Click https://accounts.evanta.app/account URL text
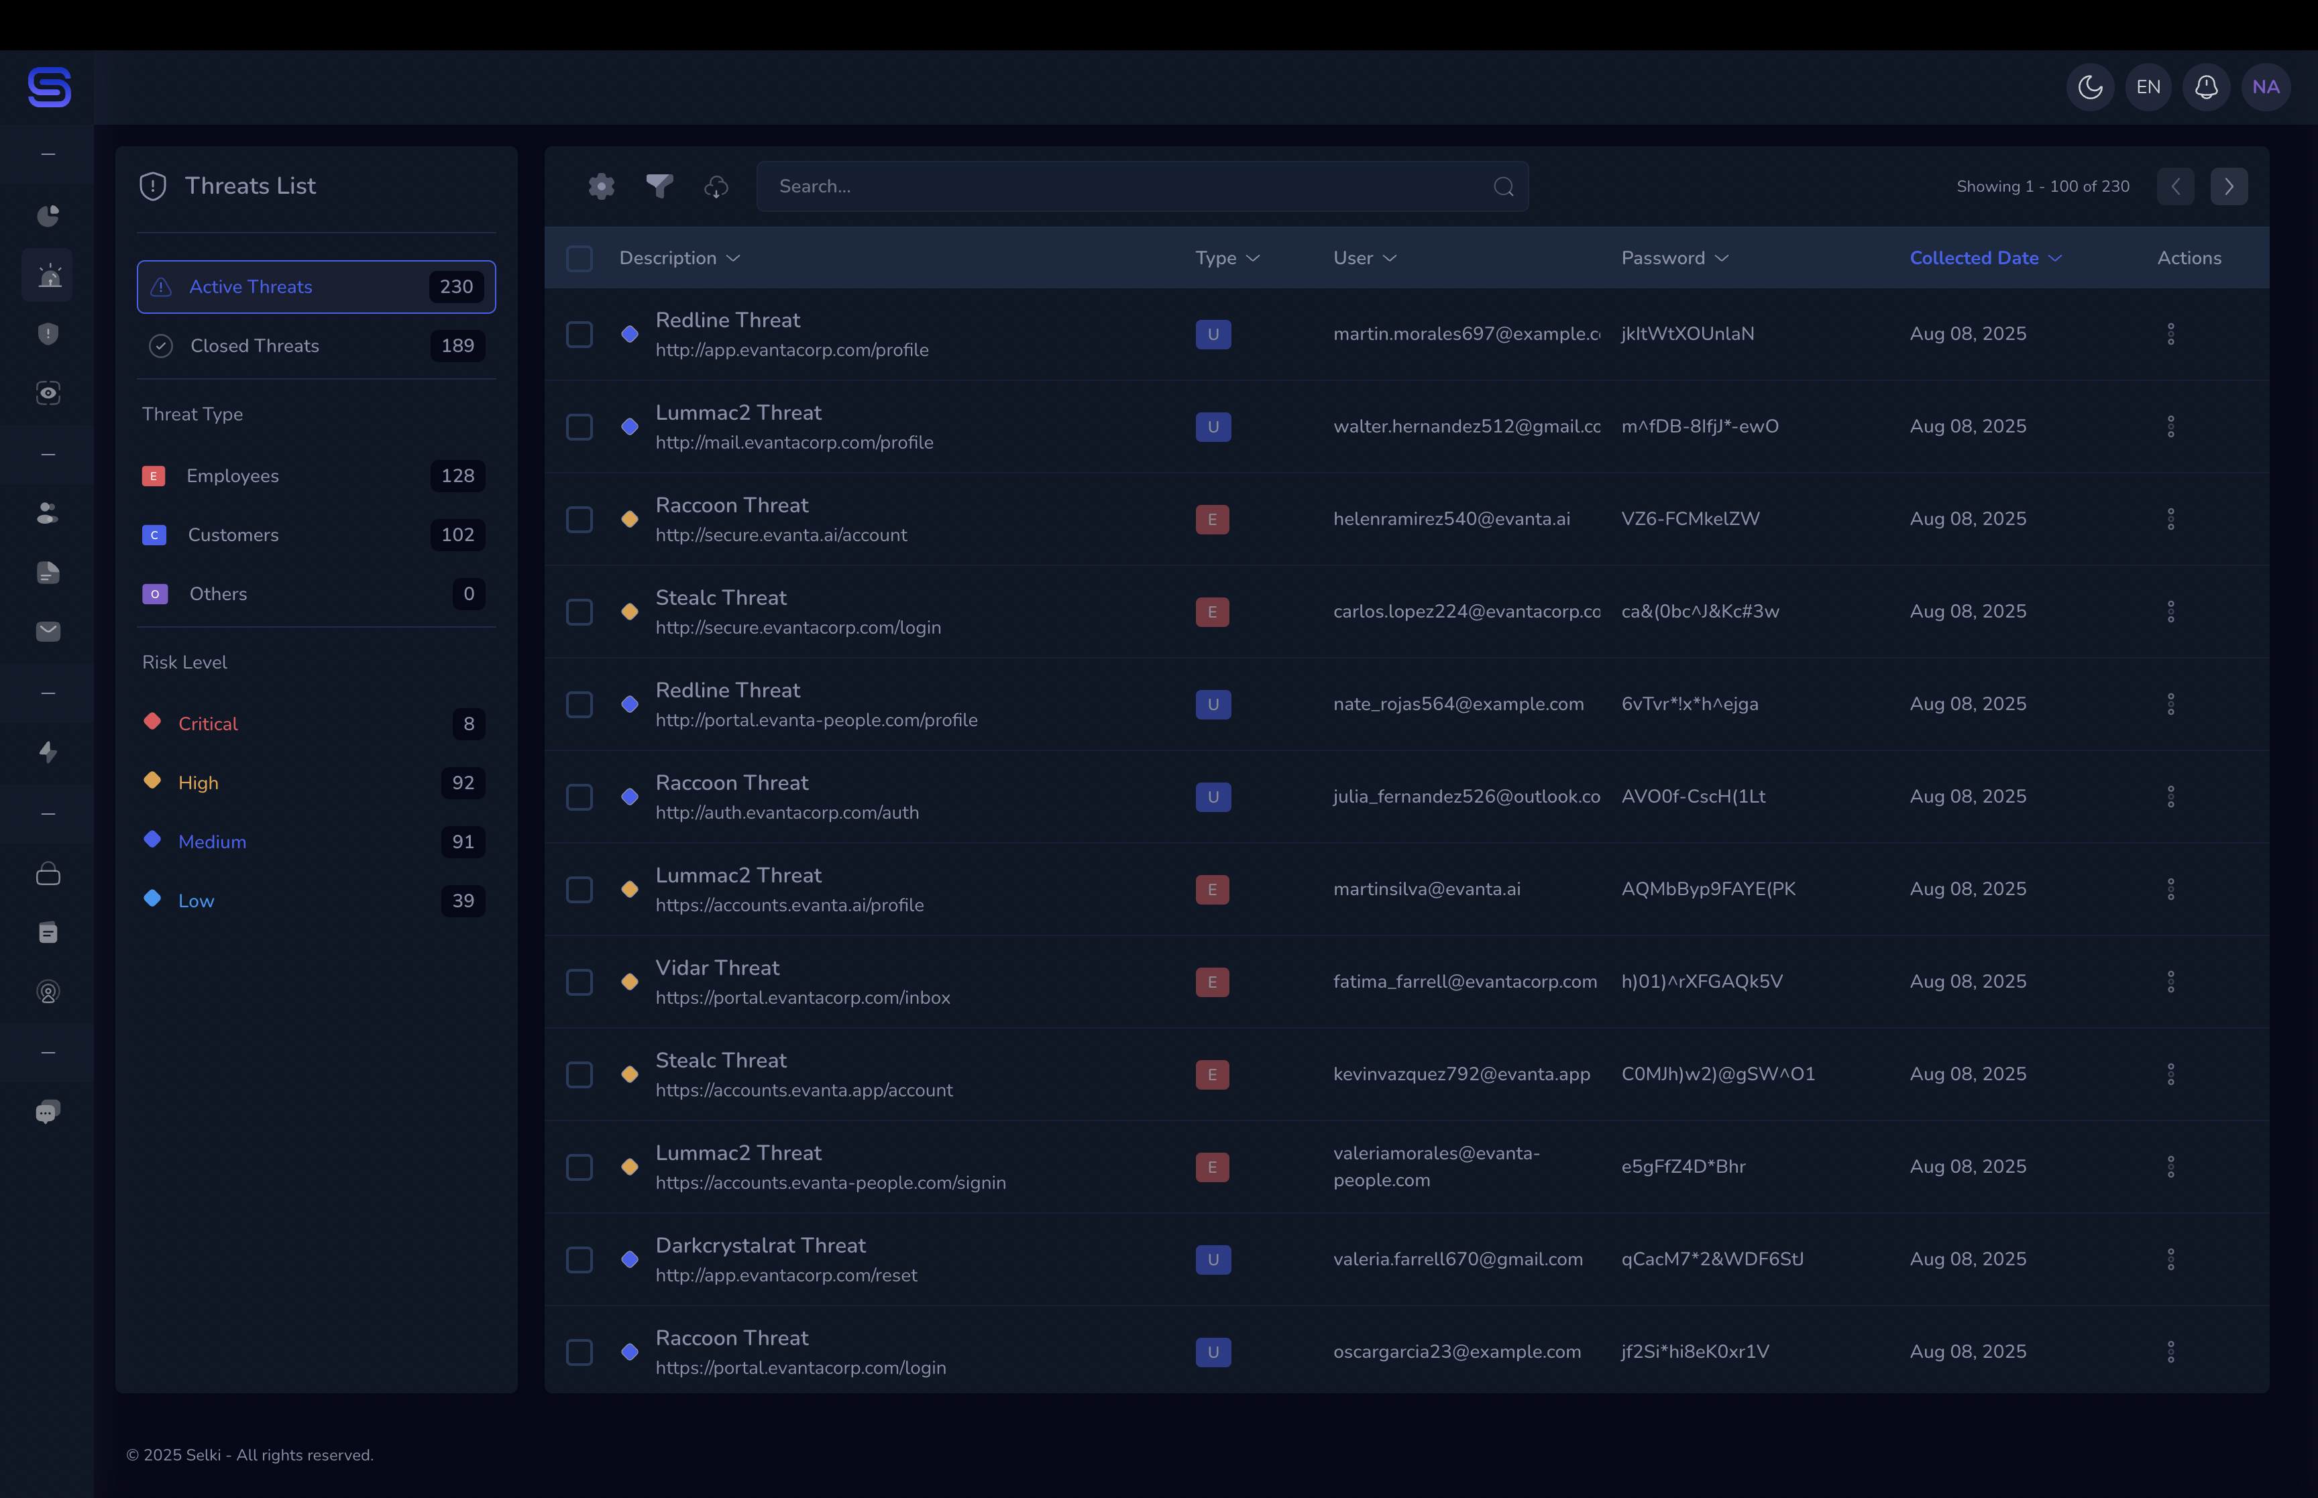Viewport: 2318px width, 1498px height. click(804, 1090)
